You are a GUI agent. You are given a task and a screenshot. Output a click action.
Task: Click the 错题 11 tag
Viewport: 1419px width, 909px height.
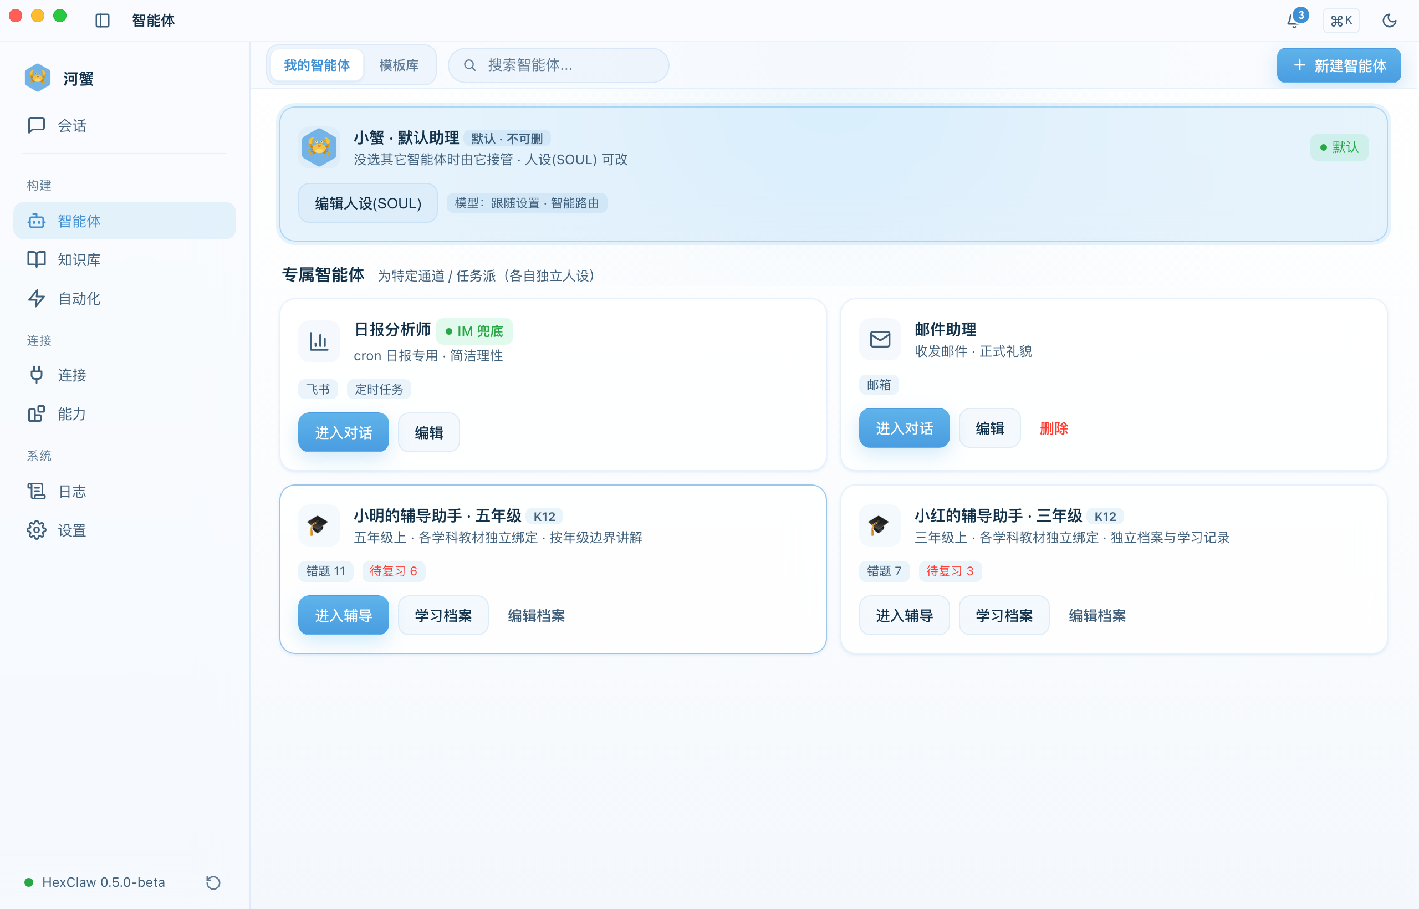(325, 571)
